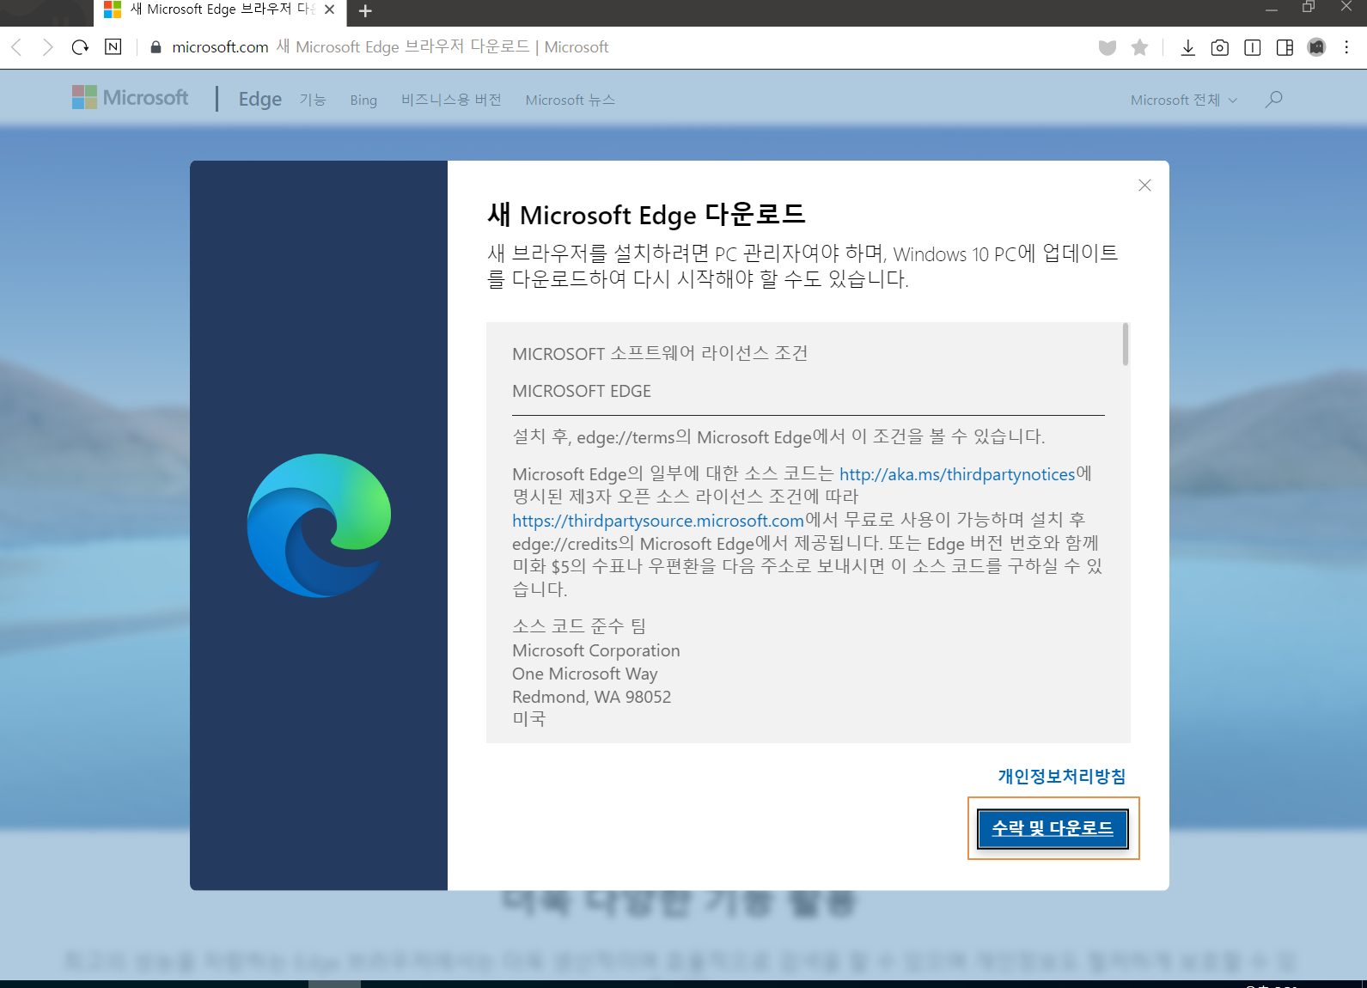
Task: Click the license text scrollbar thumb
Action: tap(1125, 345)
